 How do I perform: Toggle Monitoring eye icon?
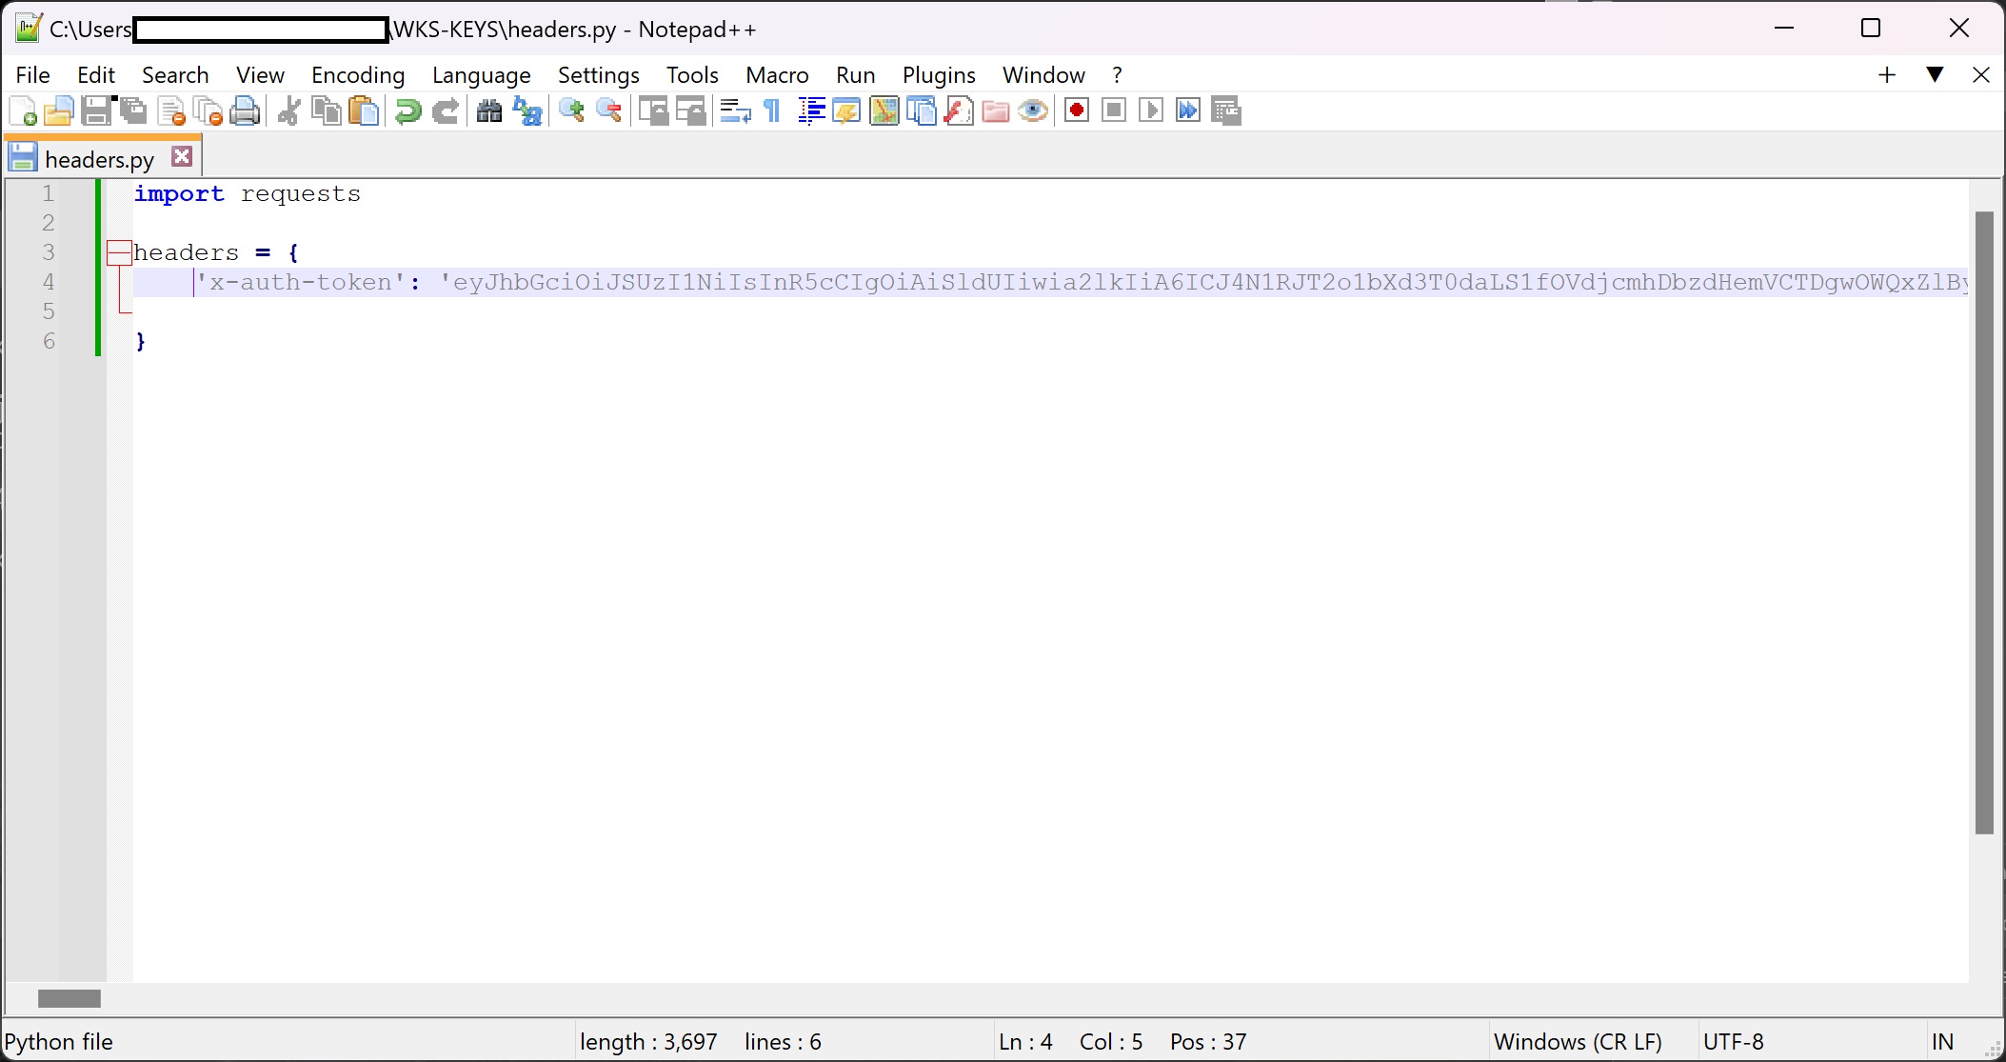click(x=1033, y=111)
